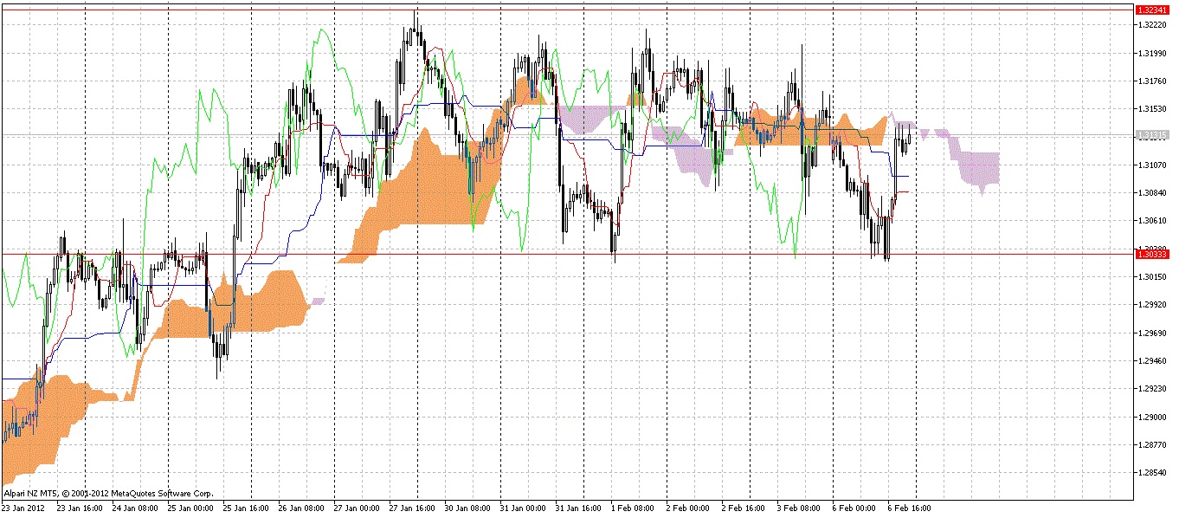
Task: Click the 25 Jan 16:00 time label
Action: 244,508
